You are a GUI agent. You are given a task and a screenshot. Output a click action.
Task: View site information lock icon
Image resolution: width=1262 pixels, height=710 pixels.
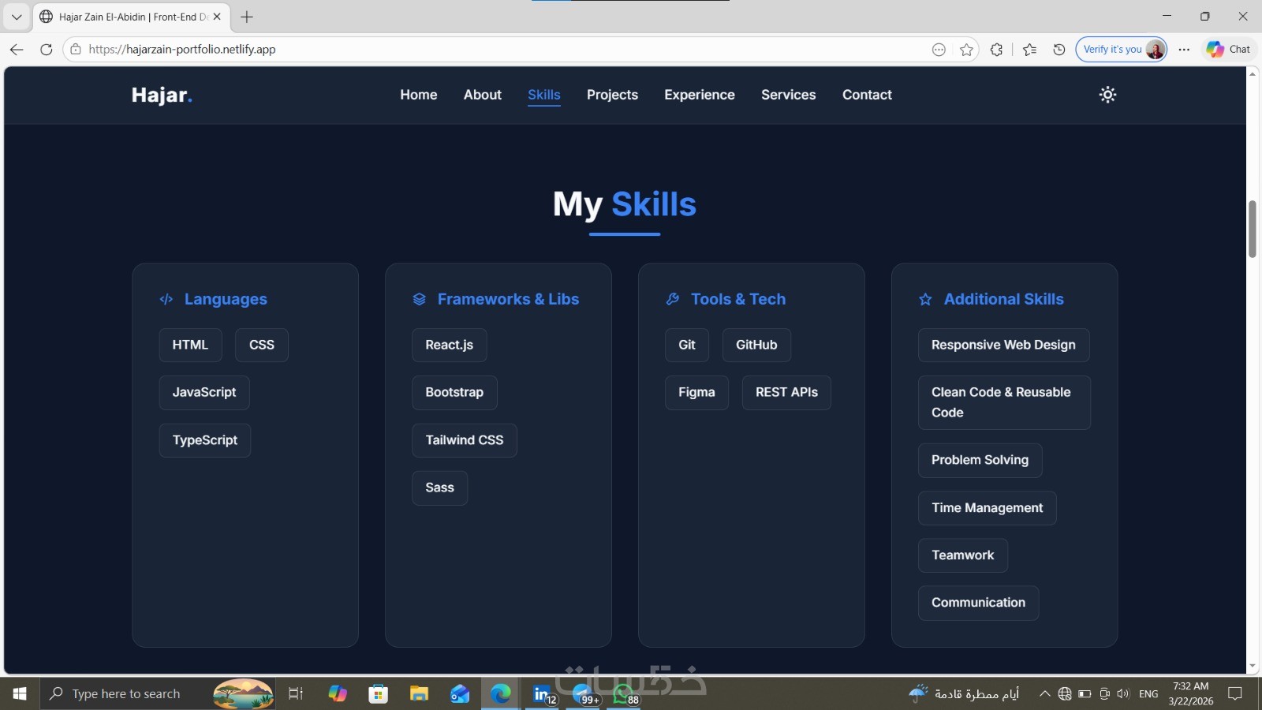point(76,50)
